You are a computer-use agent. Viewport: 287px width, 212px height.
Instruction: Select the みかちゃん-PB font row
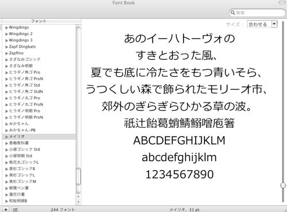[x=39, y=130]
